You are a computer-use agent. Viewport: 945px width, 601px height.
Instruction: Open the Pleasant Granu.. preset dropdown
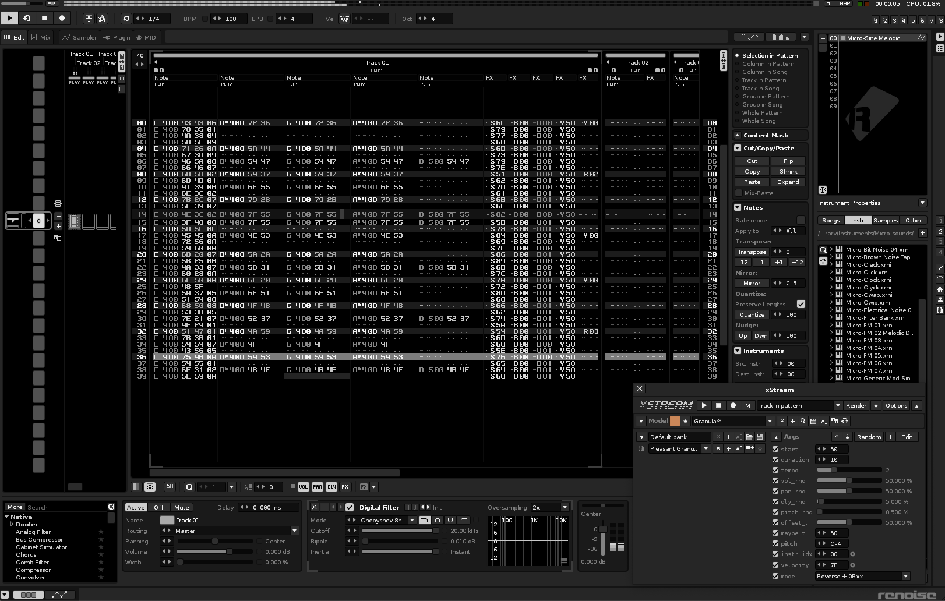click(679, 448)
